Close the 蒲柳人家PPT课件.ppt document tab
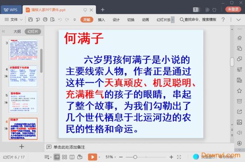The height and width of the screenshot is (162, 245). point(91,10)
